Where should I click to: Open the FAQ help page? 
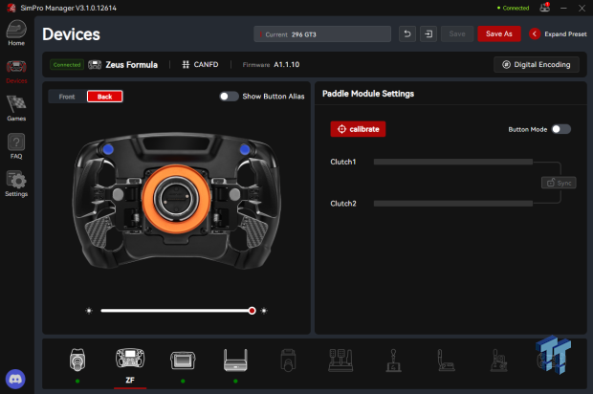(x=16, y=146)
